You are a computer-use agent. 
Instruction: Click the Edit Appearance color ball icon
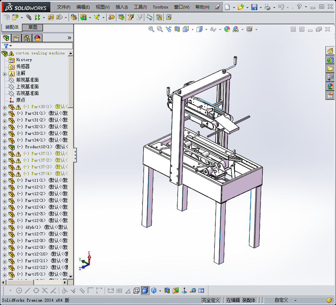[227, 29]
